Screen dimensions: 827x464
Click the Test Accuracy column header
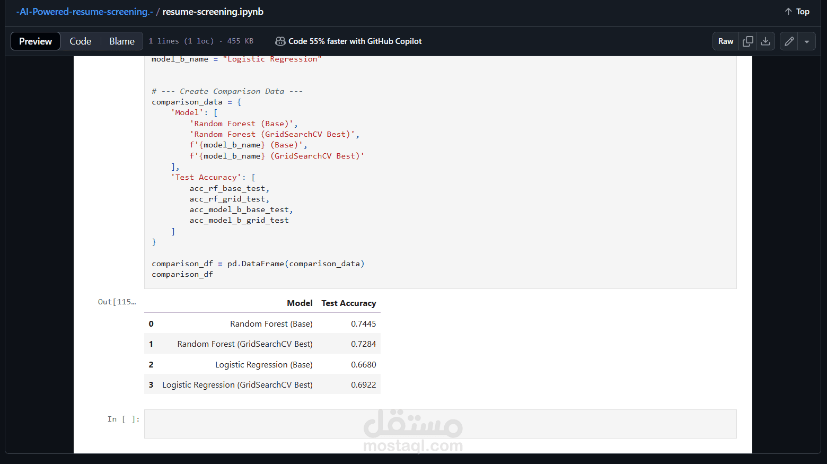pos(349,303)
